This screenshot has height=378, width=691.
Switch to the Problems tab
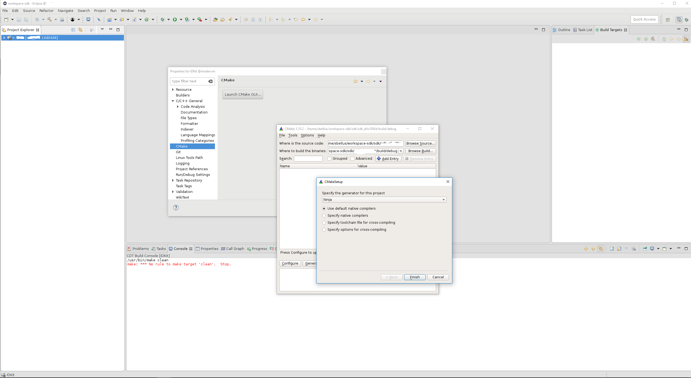click(138, 249)
